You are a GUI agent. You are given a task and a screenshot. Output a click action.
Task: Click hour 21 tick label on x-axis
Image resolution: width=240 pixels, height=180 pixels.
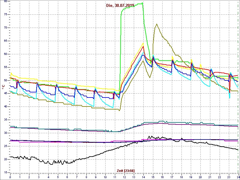210,177
